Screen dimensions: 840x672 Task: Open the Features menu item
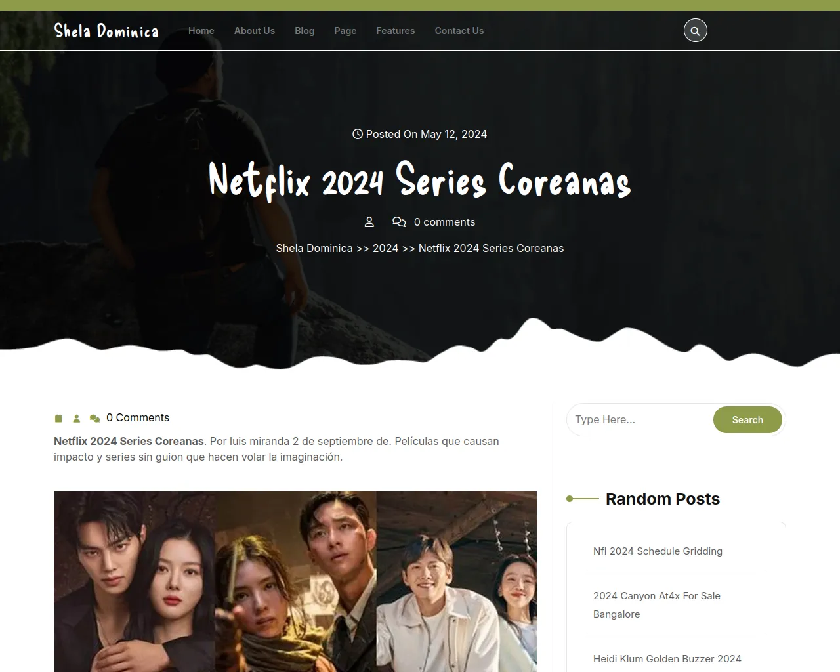click(x=396, y=31)
